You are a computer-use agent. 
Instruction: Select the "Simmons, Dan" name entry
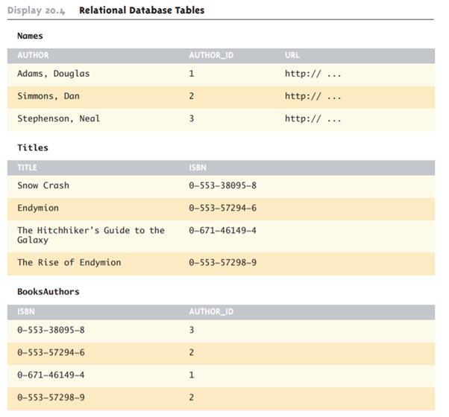coord(48,97)
